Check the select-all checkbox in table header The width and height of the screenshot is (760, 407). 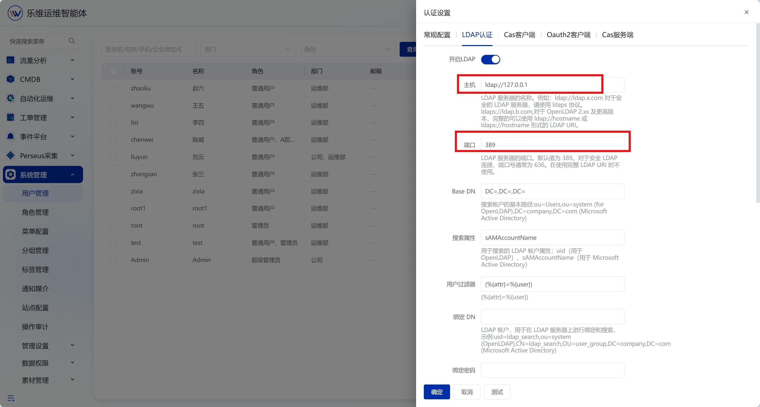click(x=113, y=71)
